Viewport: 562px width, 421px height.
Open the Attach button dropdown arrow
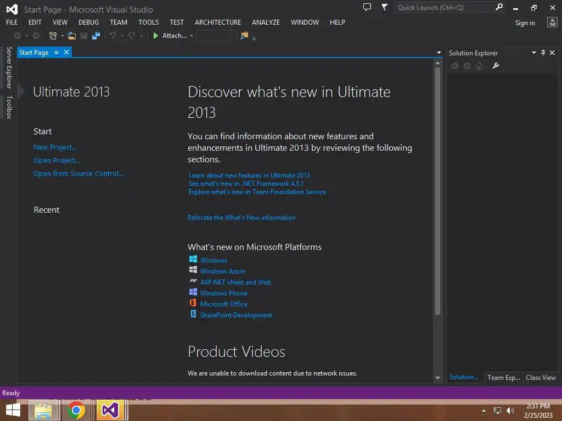coord(192,36)
